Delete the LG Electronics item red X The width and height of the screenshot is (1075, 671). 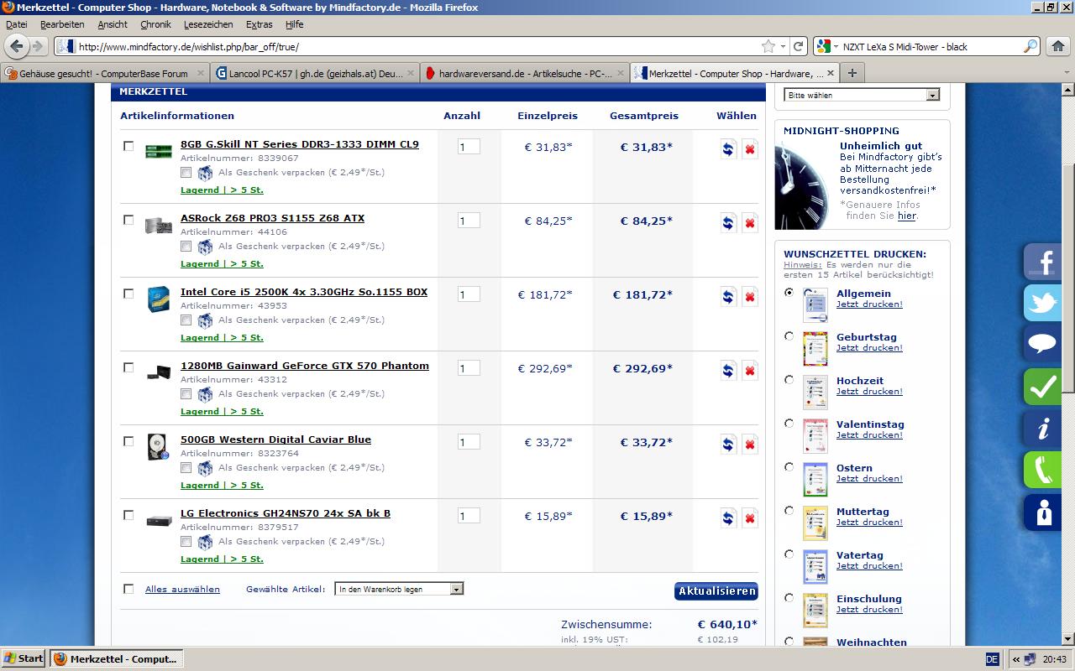tap(750, 518)
